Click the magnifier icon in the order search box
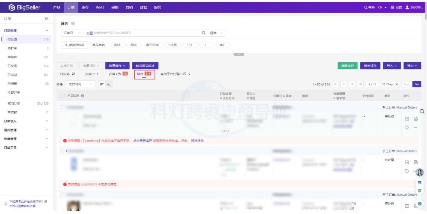427x214 pixels. tap(203, 33)
